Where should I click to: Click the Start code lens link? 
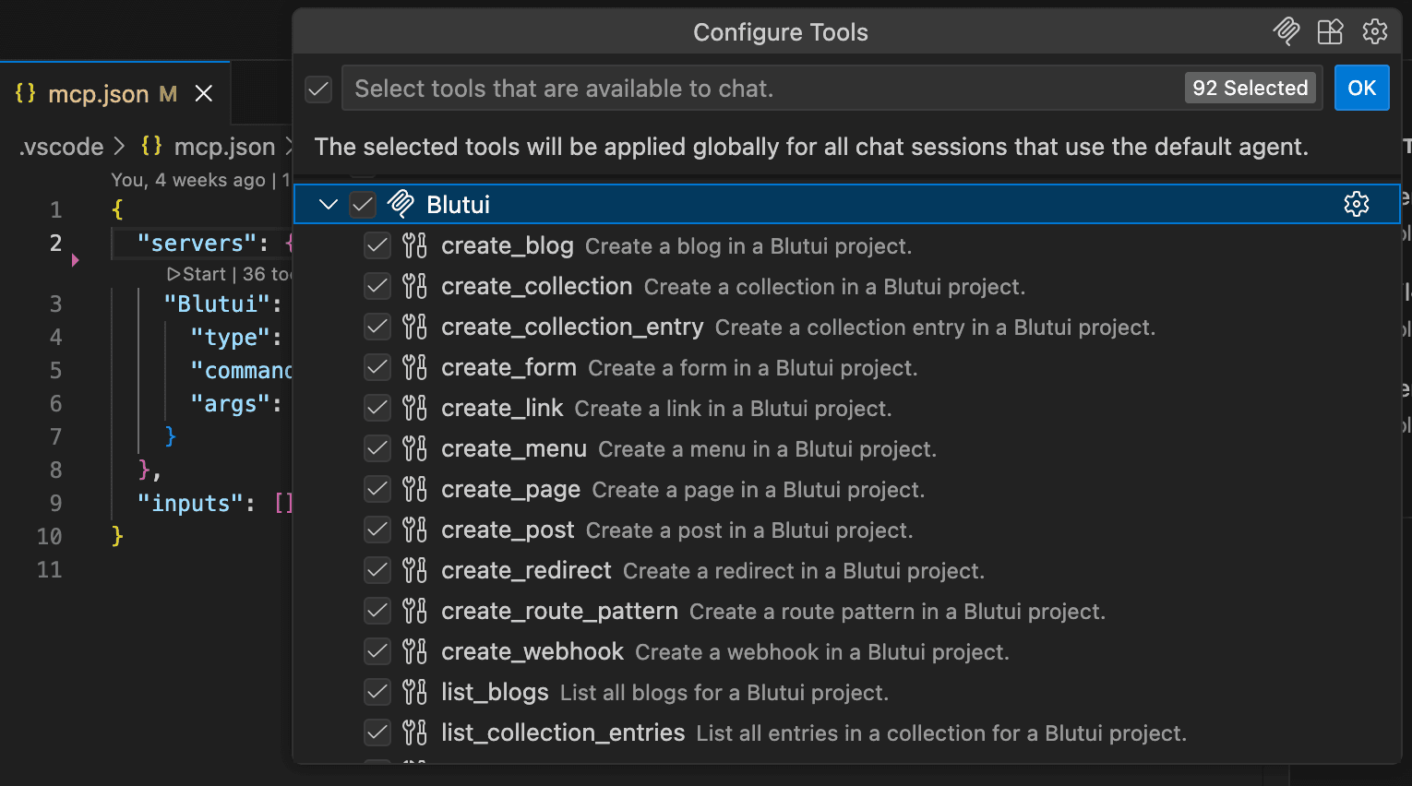(197, 274)
